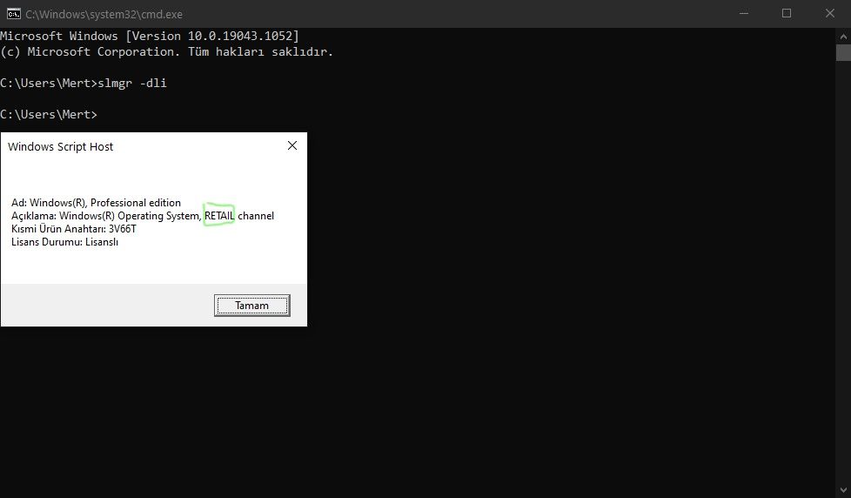851x498 pixels.
Task: Click the vertical scrollbar thumb
Action: point(843,53)
